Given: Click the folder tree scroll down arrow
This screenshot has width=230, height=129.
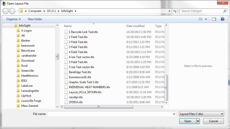Looking at the screenshot, I should [57, 107].
